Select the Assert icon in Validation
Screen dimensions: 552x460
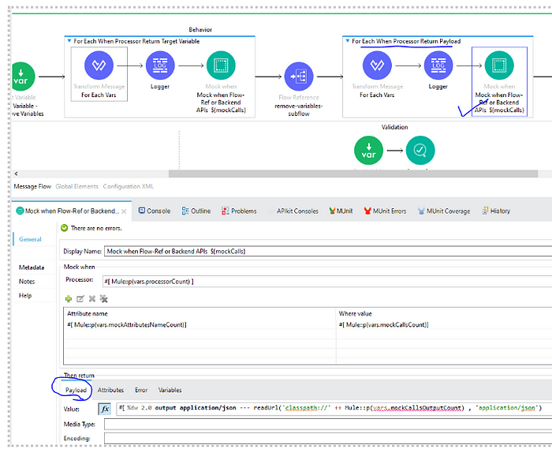[420, 151]
